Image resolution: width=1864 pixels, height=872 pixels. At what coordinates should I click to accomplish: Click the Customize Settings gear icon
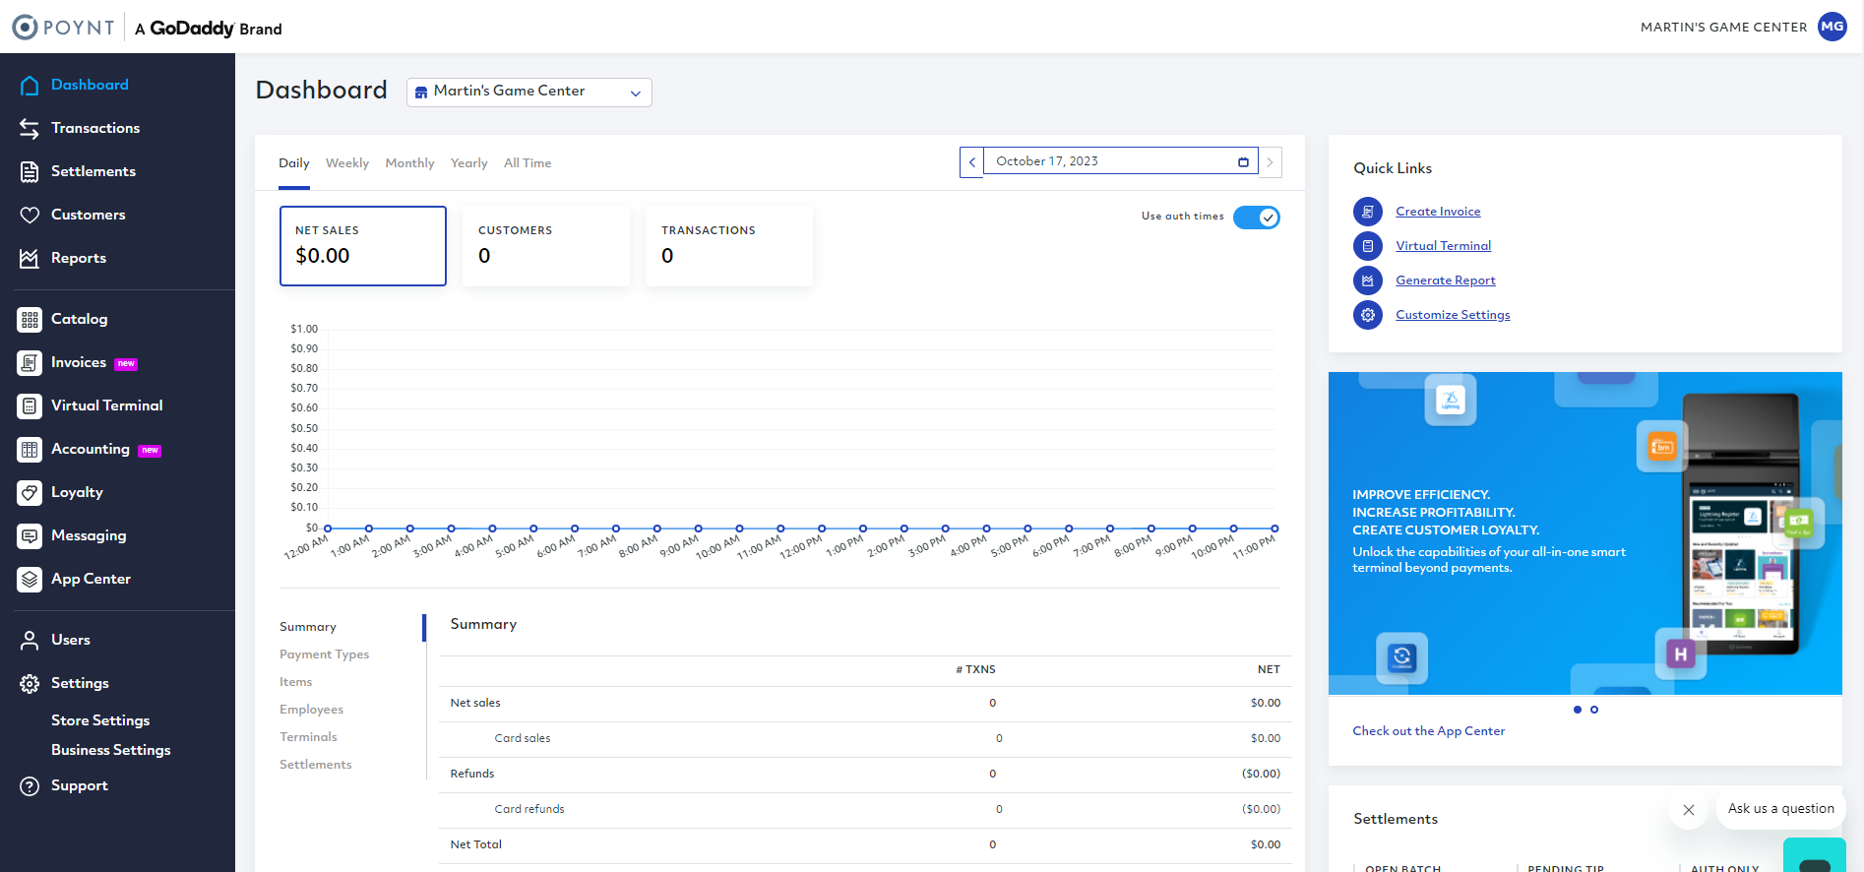(x=1367, y=315)
